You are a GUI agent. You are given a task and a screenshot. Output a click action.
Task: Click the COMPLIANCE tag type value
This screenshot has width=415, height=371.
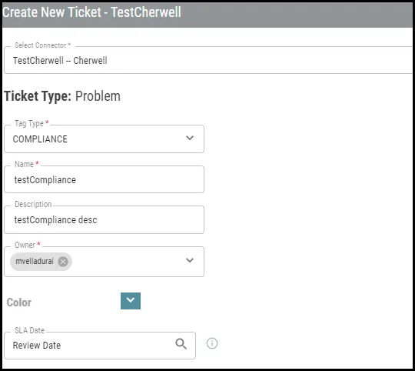point(40,139)
